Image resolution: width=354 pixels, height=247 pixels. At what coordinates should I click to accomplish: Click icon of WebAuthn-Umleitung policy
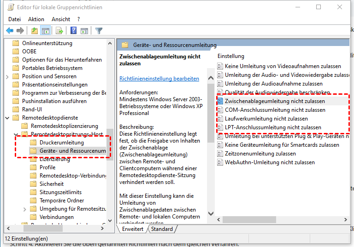tap(220, 162)
